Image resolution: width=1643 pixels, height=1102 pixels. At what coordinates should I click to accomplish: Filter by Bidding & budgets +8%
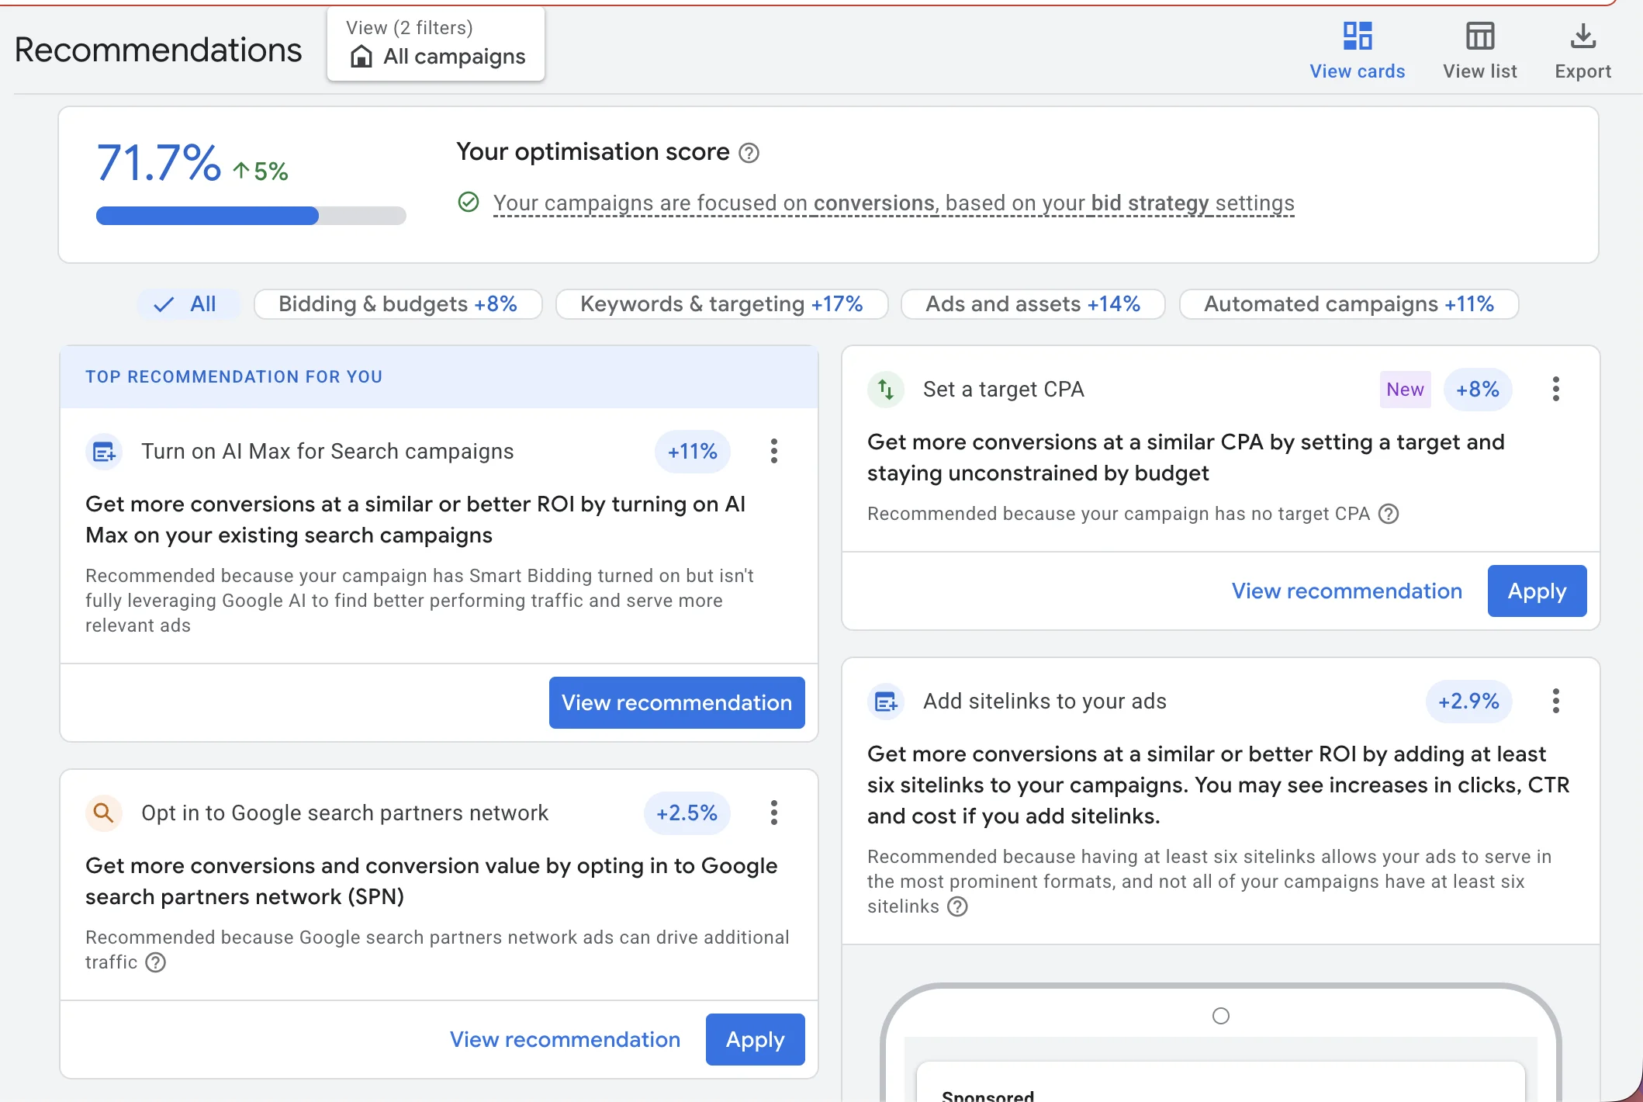398,303
